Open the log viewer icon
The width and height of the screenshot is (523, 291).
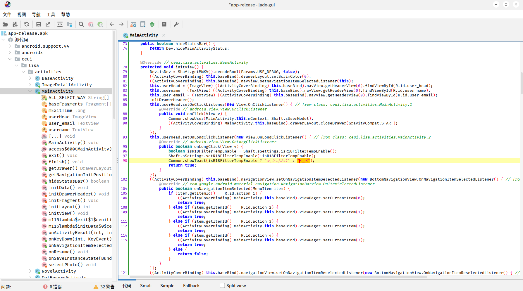click(x=164, y=25)
